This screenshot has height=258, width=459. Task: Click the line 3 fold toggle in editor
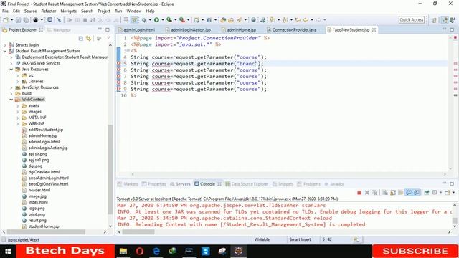pyautogui.click(x=129, y=51)
